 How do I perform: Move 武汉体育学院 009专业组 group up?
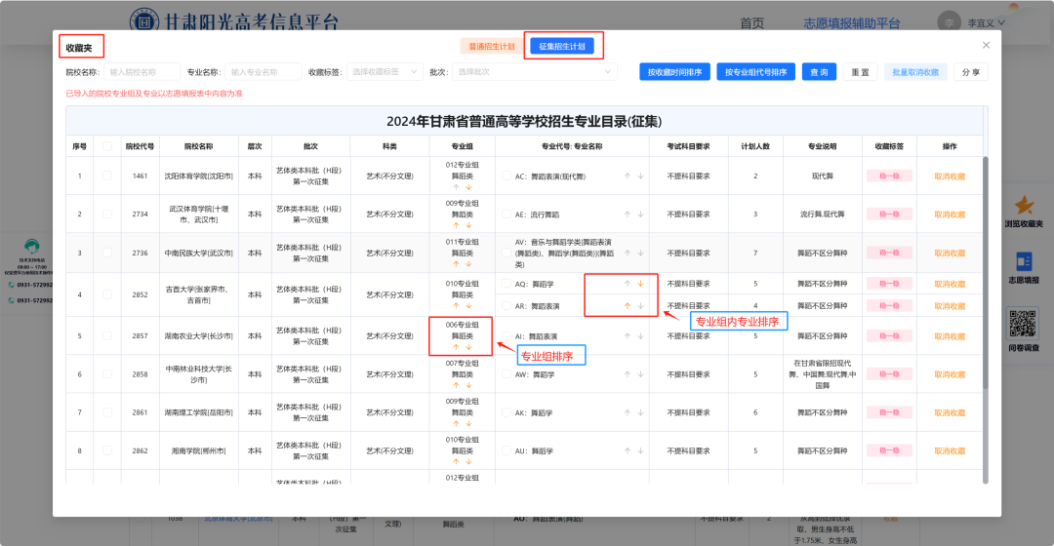click(456, 225)
